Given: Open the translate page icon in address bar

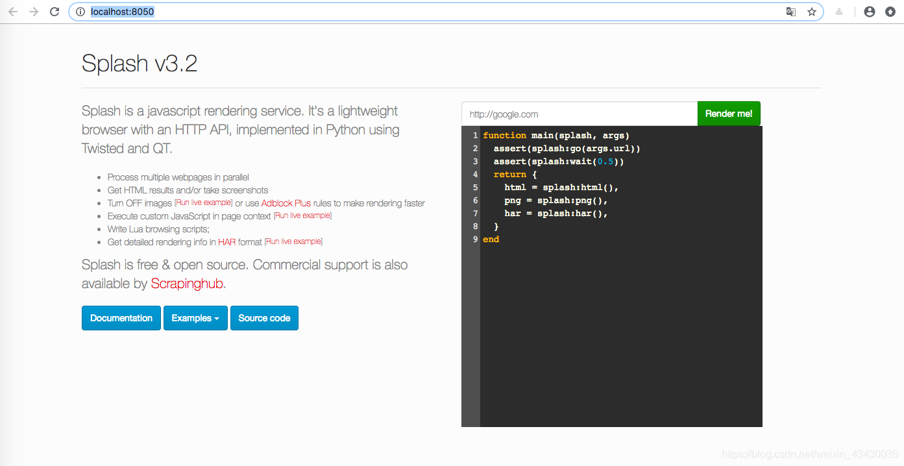Looking at the screenshot, I should point(791,12).
